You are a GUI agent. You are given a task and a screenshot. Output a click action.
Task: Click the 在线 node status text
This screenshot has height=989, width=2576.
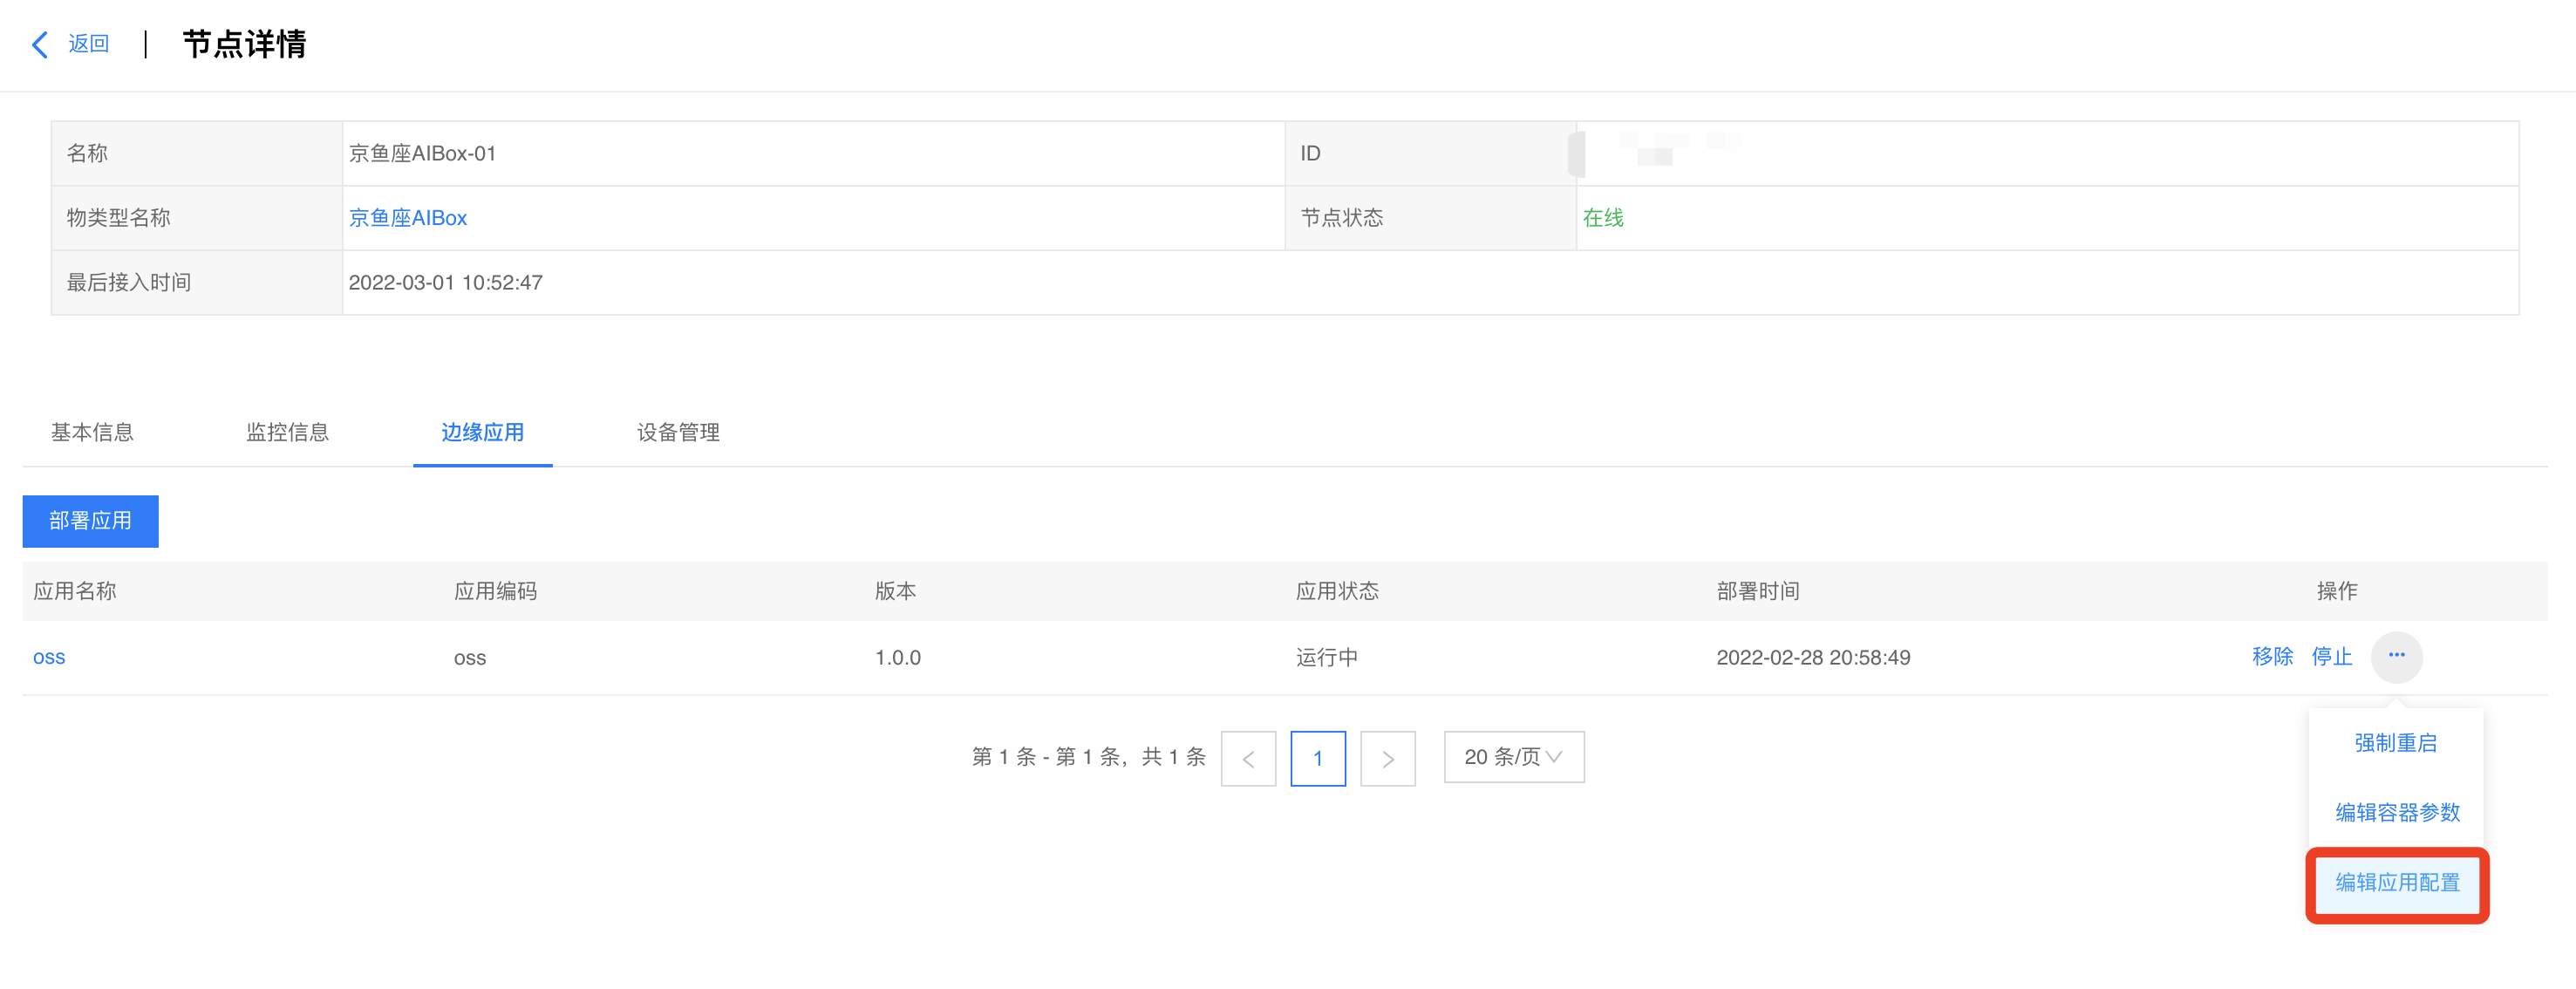(1602, 217)
